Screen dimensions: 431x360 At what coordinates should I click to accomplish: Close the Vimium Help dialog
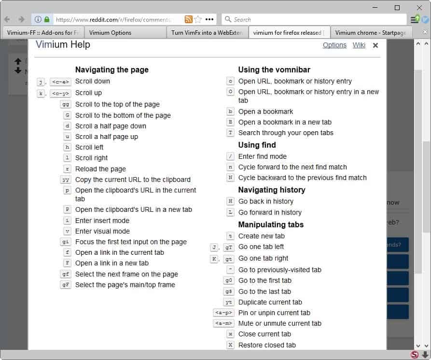(x=375, y=45)
